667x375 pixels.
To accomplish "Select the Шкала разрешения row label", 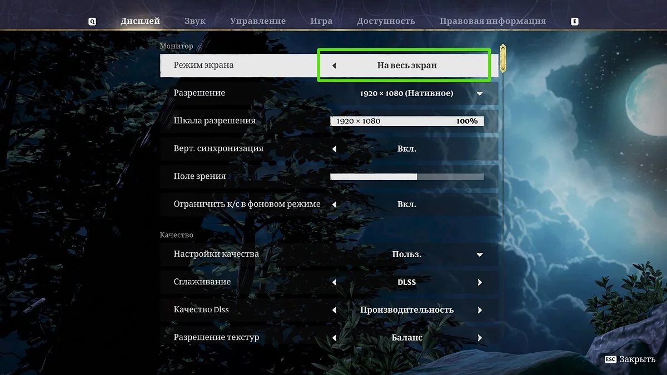I will click(215, 121).
